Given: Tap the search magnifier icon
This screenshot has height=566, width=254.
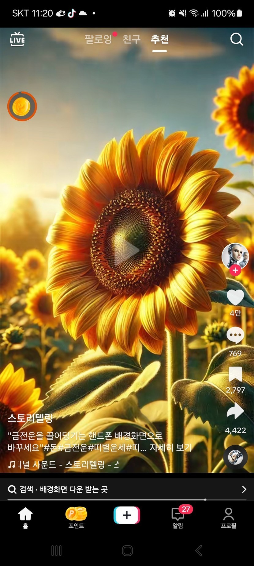Looking at the screenshot, I should [x=236, y=39].
